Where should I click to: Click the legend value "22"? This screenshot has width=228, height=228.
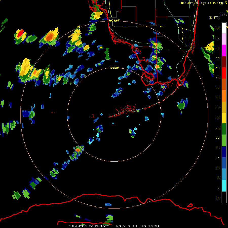[x=218, y=138]
